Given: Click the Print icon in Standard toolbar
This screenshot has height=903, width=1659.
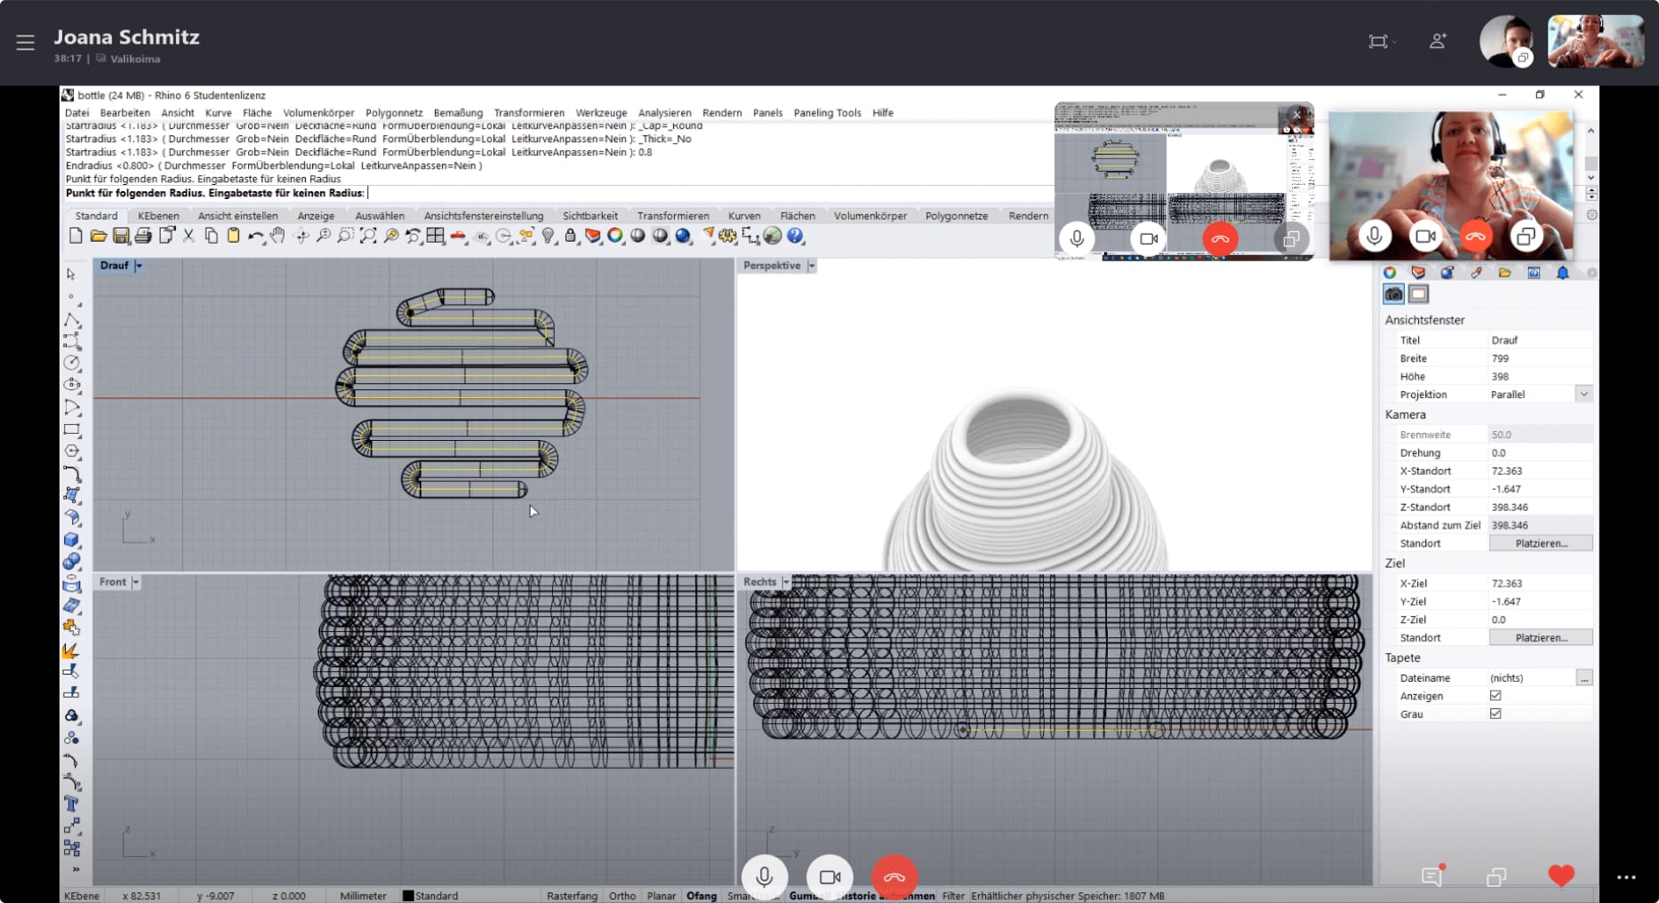Looking at the screenshot, I should tap(143, 236).
